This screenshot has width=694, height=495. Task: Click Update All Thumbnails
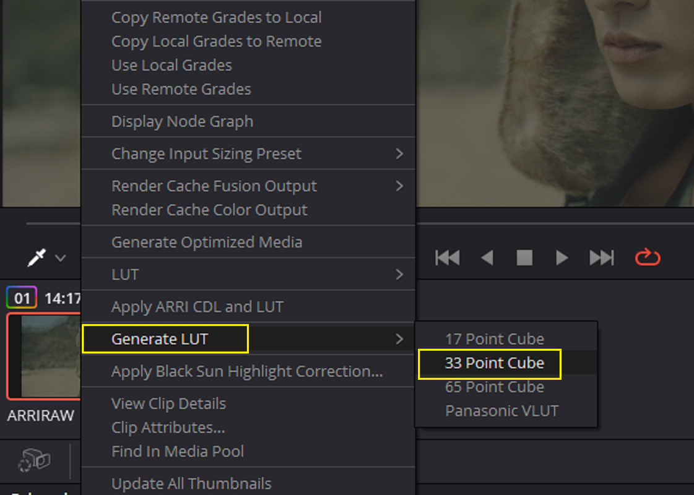(248, 483)
